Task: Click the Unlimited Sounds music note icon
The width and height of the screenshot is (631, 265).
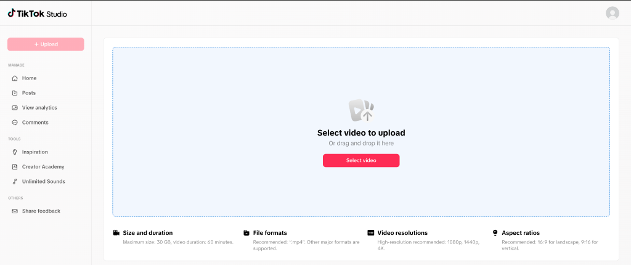Action: (x=15, y=182)
